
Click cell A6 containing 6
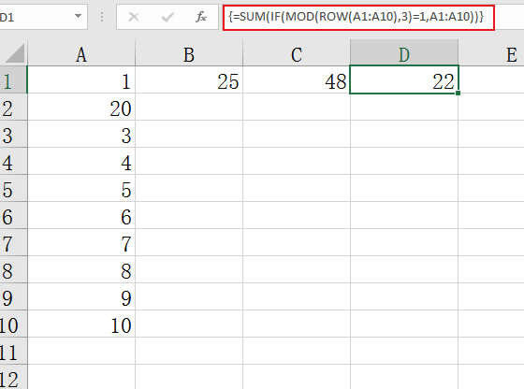[x=81, y=215]
